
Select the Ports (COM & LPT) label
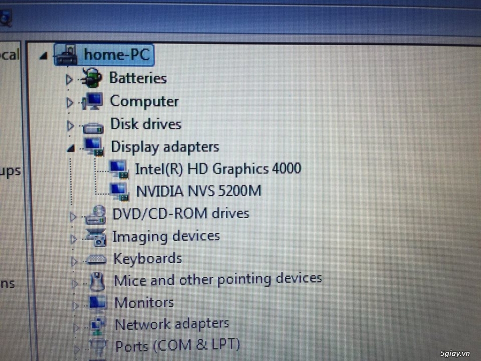tap(178, 345)
